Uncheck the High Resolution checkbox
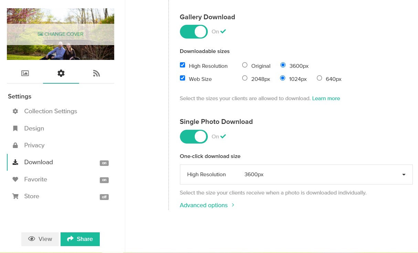 point(183,65)
